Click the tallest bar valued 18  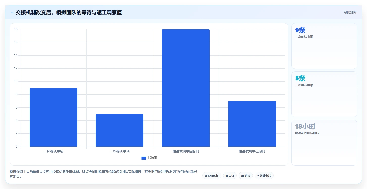pyautogui.click(x=186, y=88)
